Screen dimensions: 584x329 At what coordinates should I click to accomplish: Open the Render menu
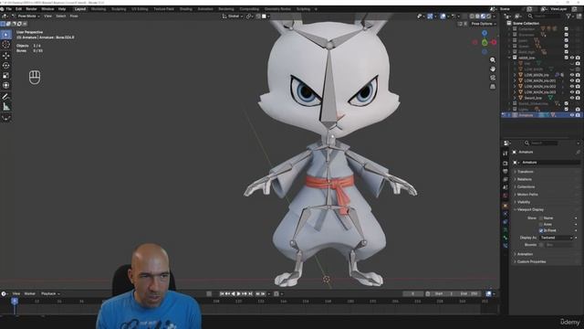31,9
